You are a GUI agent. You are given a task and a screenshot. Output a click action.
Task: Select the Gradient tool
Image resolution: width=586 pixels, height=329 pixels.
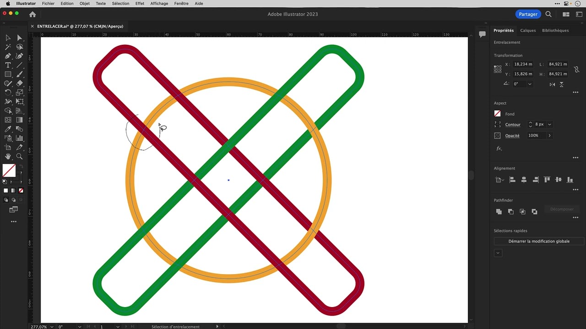click(x=19, y=120)
